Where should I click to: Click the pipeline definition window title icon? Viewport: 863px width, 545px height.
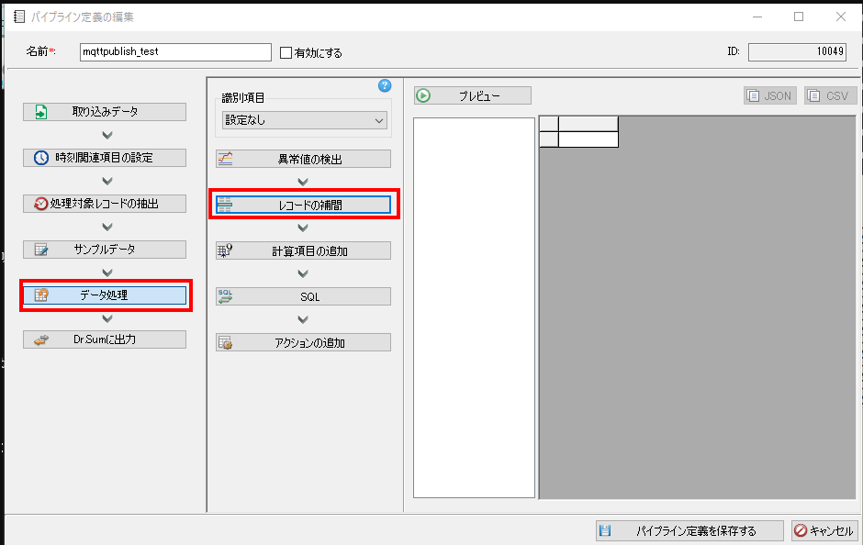(x=19, y=17)
